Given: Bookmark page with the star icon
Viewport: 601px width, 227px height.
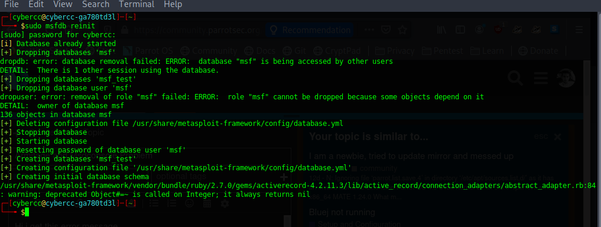Looking at the screenshot, I should pos(402,30).
